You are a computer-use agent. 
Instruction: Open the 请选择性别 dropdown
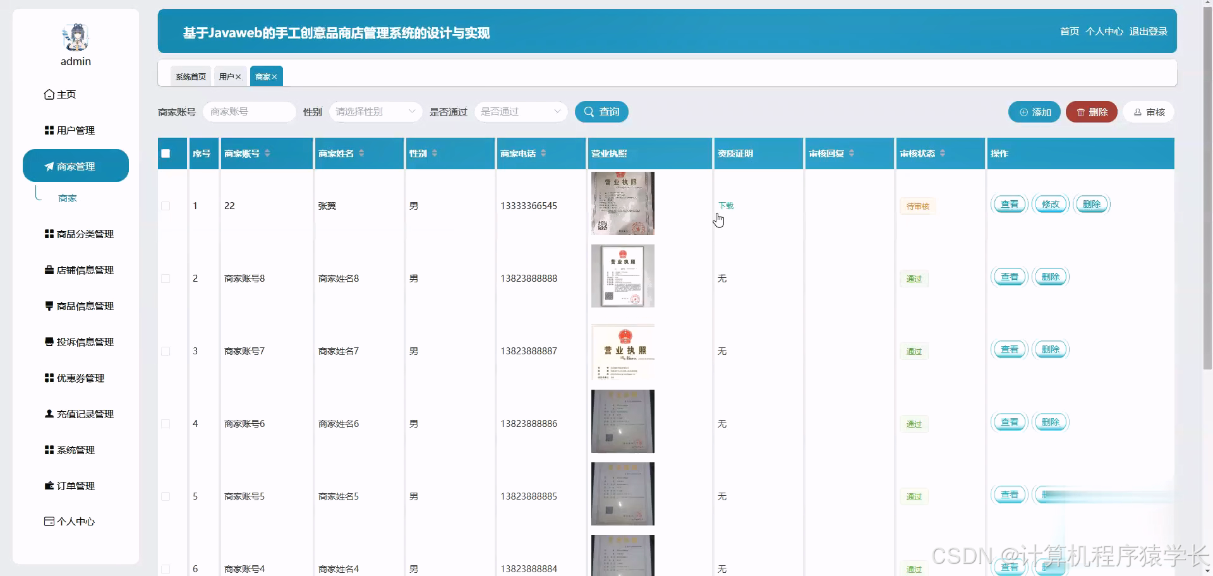click(x=375, y=112)
